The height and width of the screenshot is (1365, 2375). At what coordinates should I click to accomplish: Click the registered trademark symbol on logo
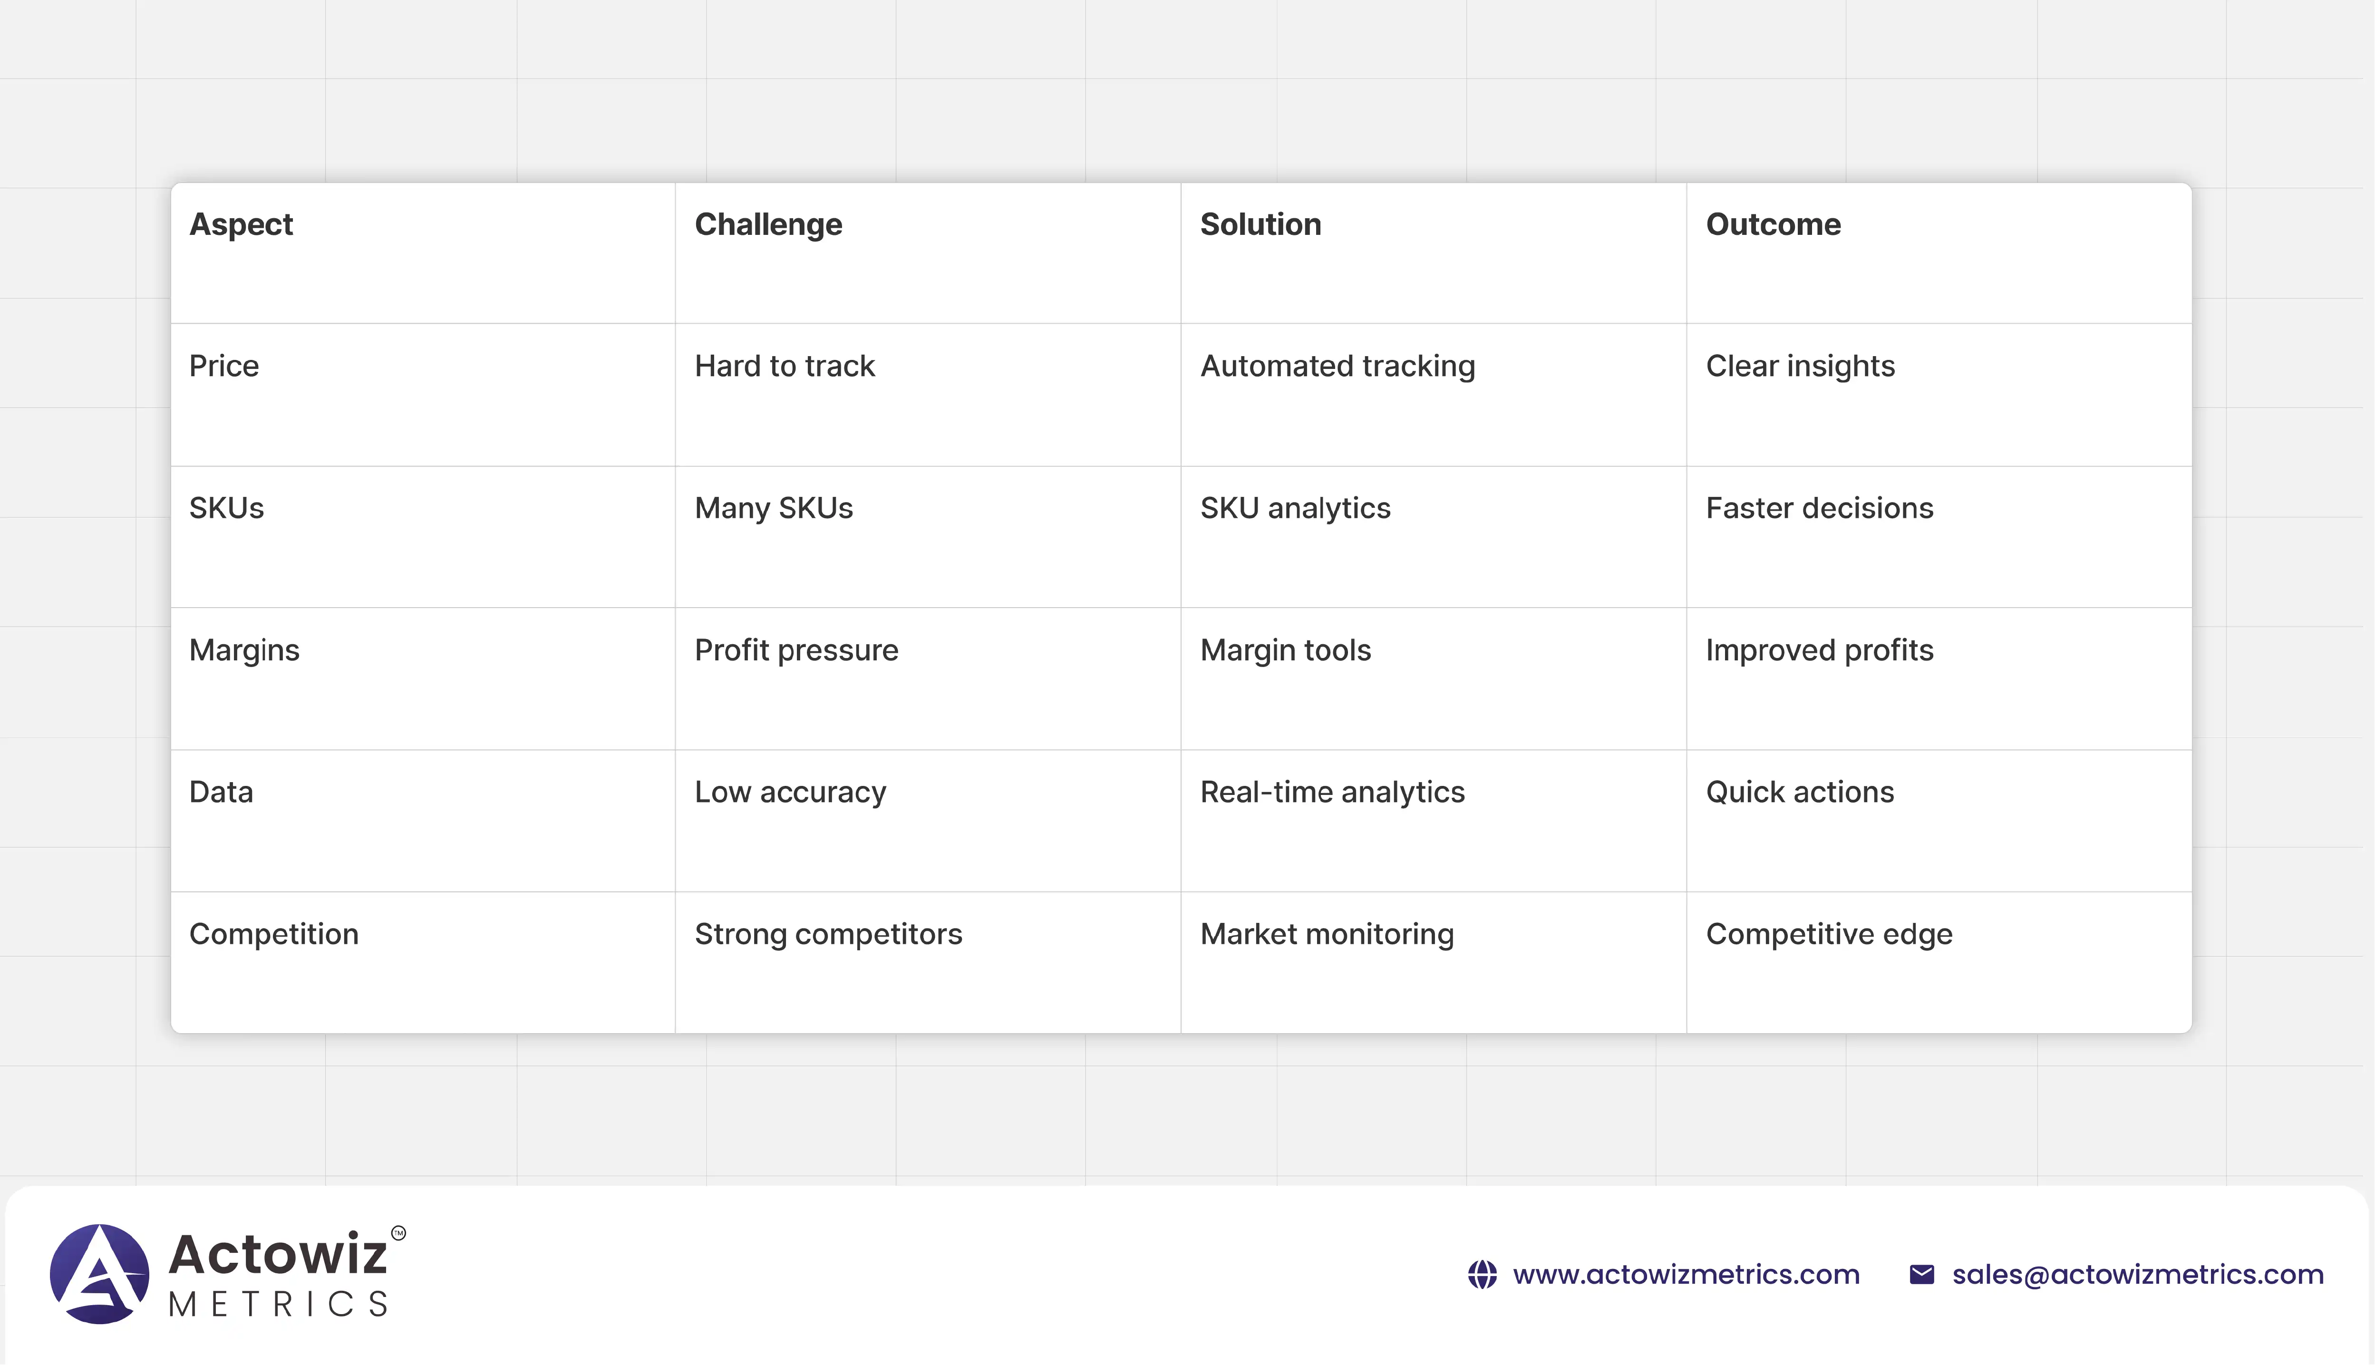tap(398, 1233)
